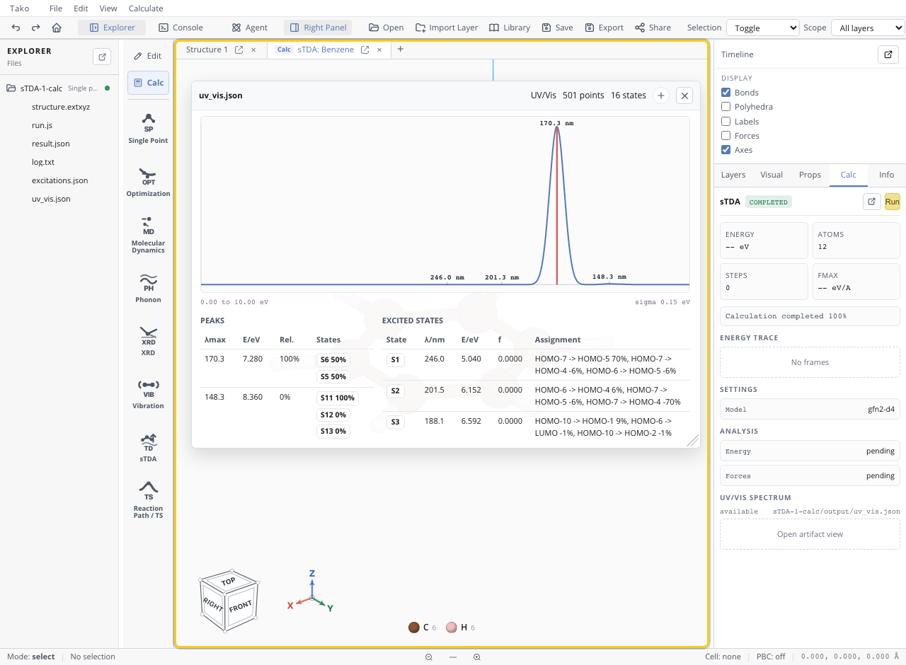
Task: Select run.js file
Action: coord(42,125)
